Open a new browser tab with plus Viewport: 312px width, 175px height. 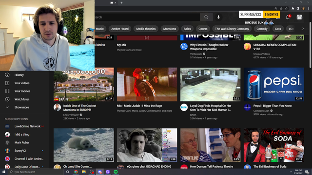pos(121,3)
